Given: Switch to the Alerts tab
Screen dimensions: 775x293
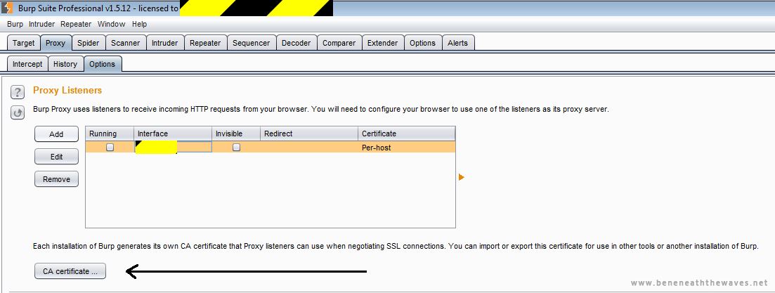Looking at the screenshot, I should (457, 43).
